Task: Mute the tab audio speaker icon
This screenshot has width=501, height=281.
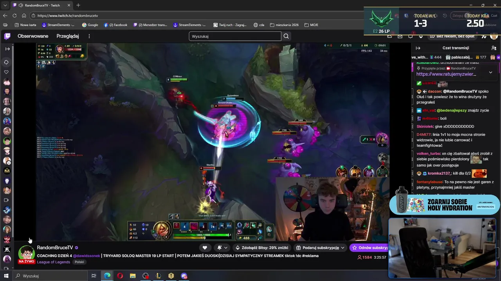Action: click(x=20, y=5)
